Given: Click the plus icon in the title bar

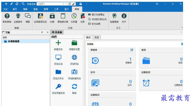Looking at the screenshot, I should (6, 4).
